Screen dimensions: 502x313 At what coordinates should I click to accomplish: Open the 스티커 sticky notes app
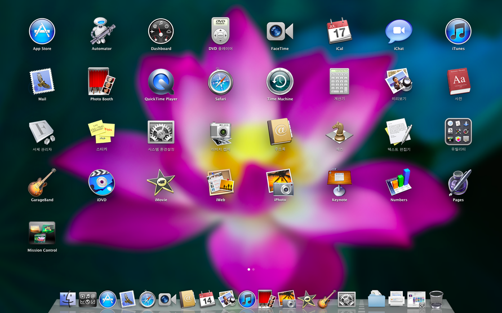click(101, 131)
